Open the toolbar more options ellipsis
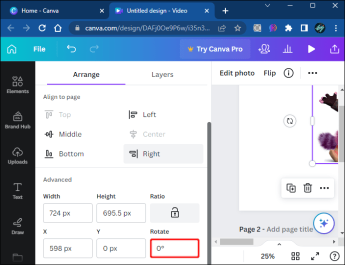This screenshot has height=265, width=345. coord(312,73)
